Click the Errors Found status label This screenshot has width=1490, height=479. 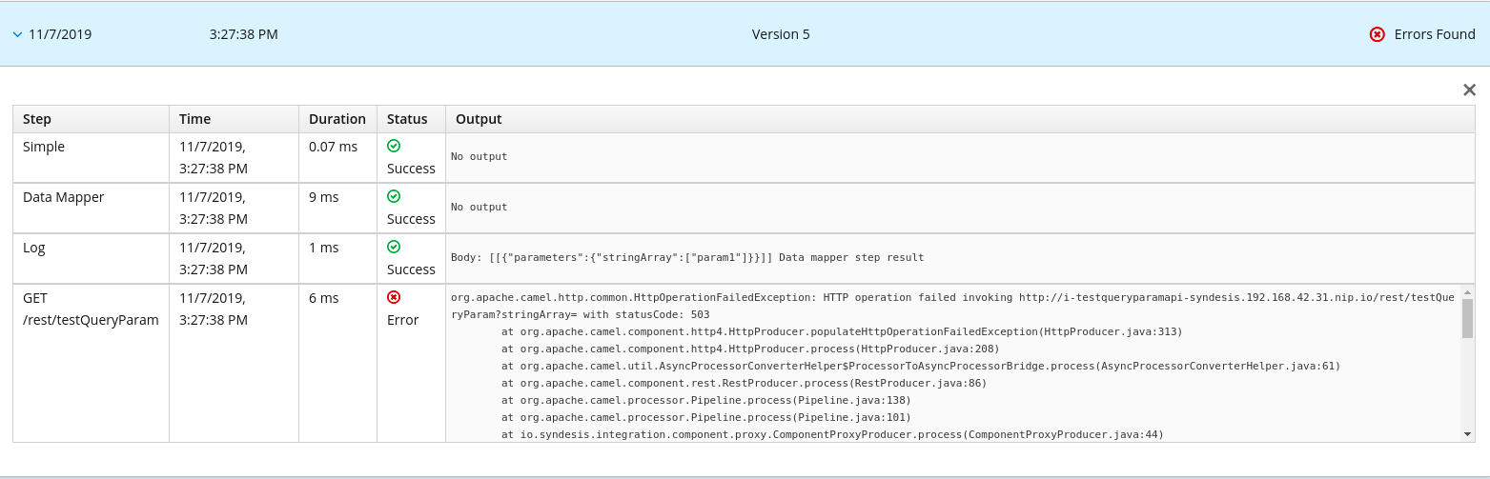tap(1434, 34)
